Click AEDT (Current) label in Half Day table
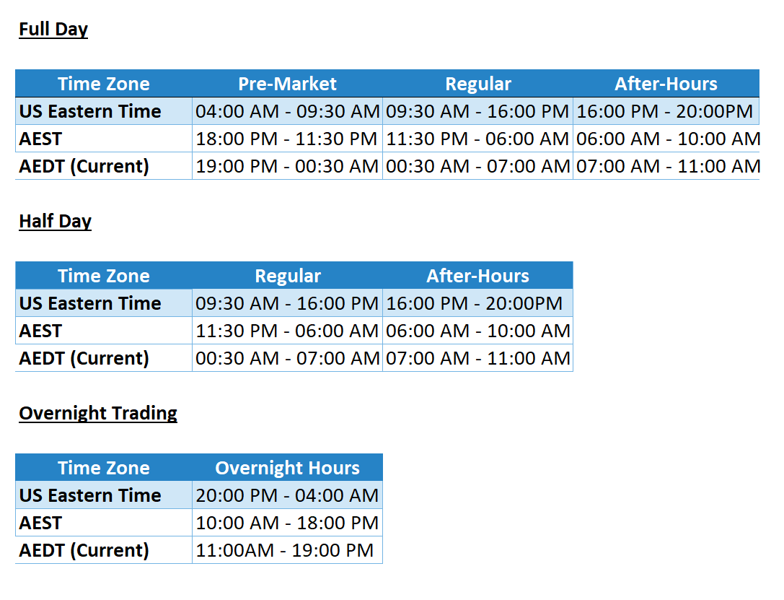 tap(84, 358)
